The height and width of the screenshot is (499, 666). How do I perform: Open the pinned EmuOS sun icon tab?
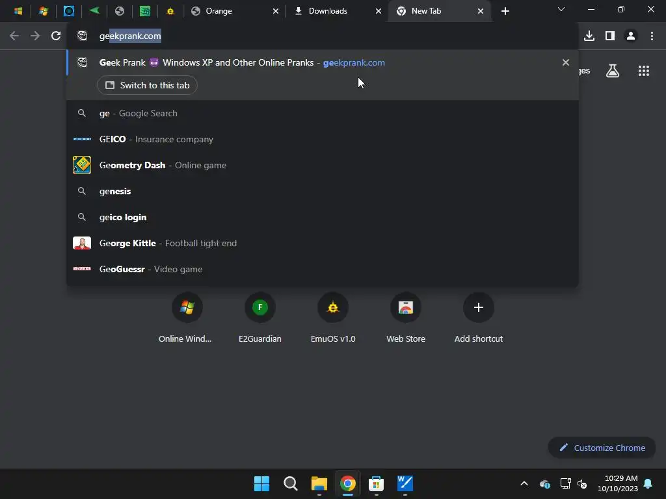click(170, 11)
